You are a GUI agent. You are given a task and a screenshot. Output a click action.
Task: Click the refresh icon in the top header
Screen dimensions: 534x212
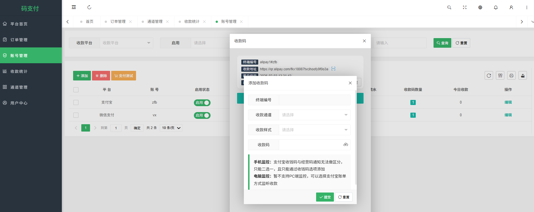pyautogui.click(x=89, y=7)
